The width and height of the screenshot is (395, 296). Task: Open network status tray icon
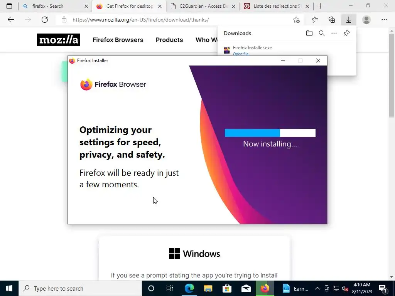coord(336,288)
